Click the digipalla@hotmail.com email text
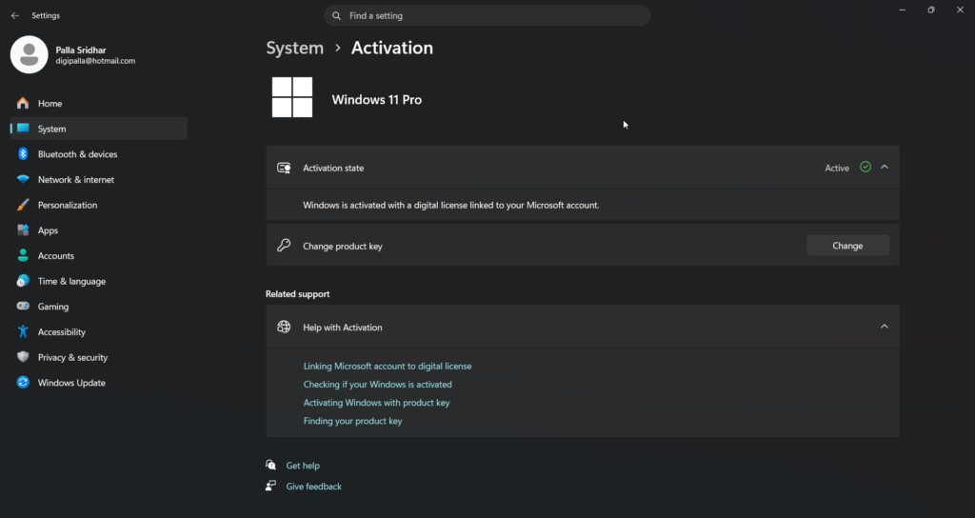This screenshot has height=518, width=975. click(95, 61)
